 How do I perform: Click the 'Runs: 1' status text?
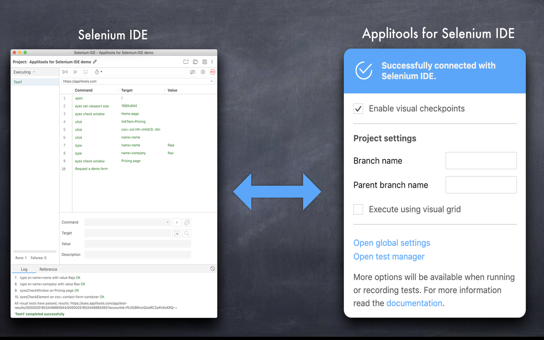pos(21,258)
